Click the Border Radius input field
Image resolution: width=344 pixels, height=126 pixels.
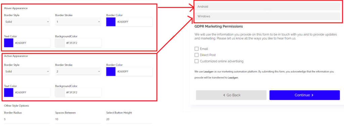click(x=27, y=119)
